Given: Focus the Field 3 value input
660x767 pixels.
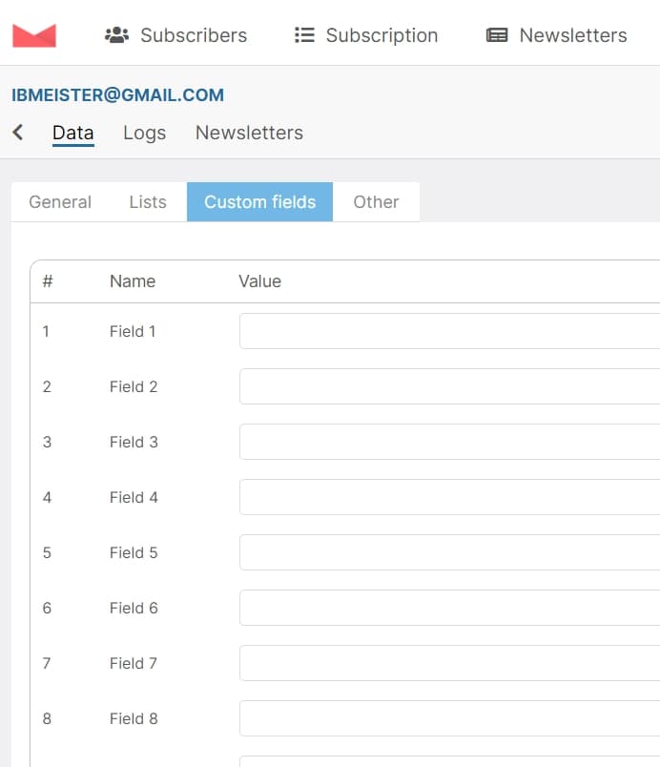Looking at the screenshot, I should [x=450, y=442].
